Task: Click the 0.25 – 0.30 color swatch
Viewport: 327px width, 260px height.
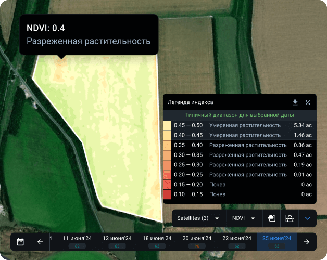Action: (167, 165)
